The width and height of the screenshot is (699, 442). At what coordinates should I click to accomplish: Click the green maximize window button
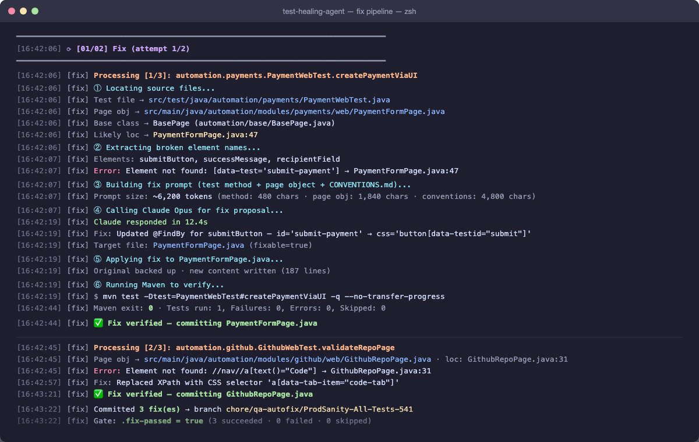click(x=35, y=11)
